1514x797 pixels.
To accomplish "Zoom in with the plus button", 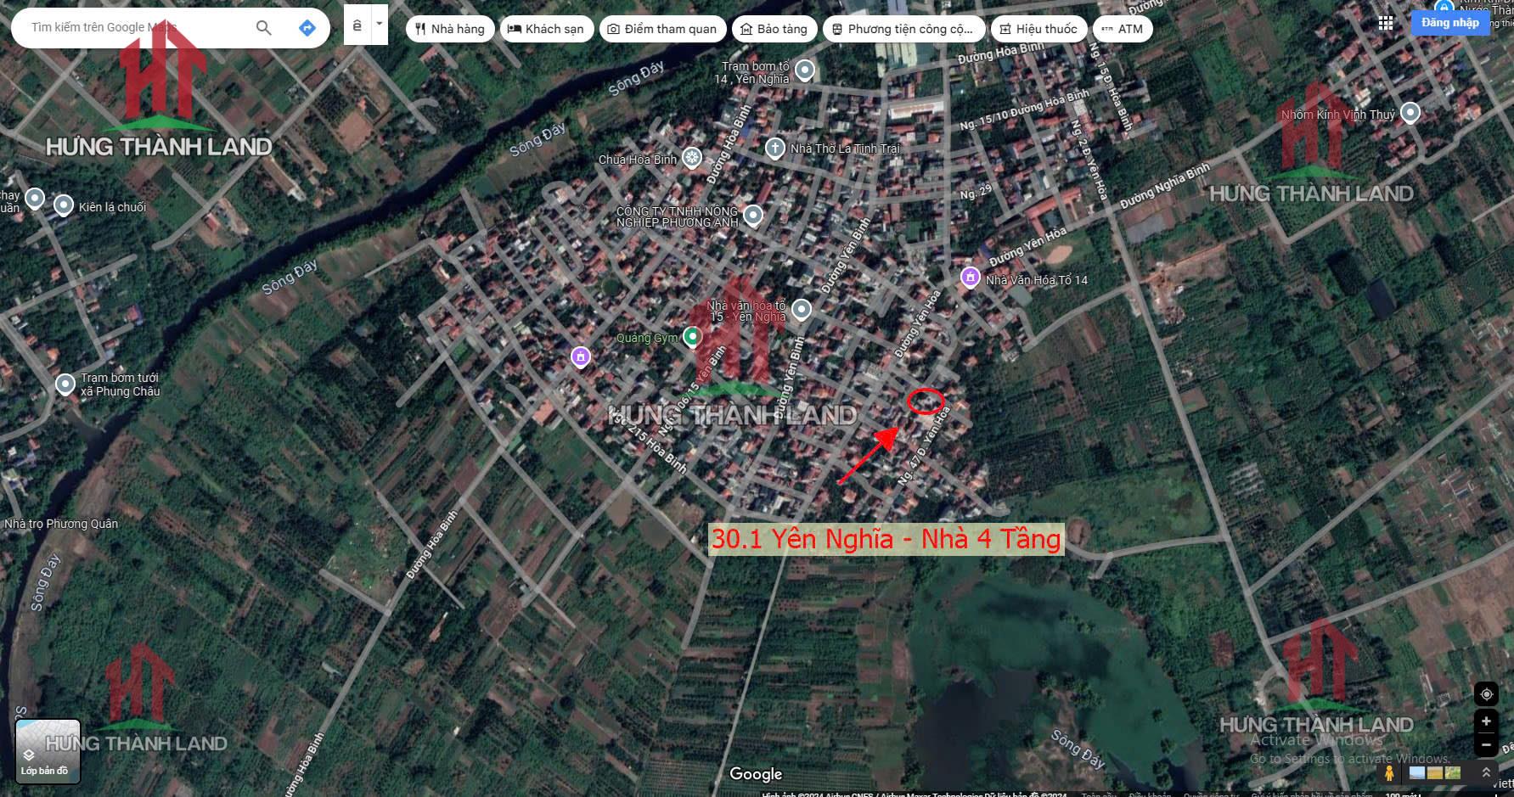I will click(x=1486, y=721).
